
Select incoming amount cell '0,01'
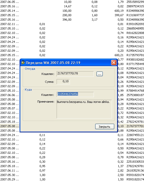42,24
